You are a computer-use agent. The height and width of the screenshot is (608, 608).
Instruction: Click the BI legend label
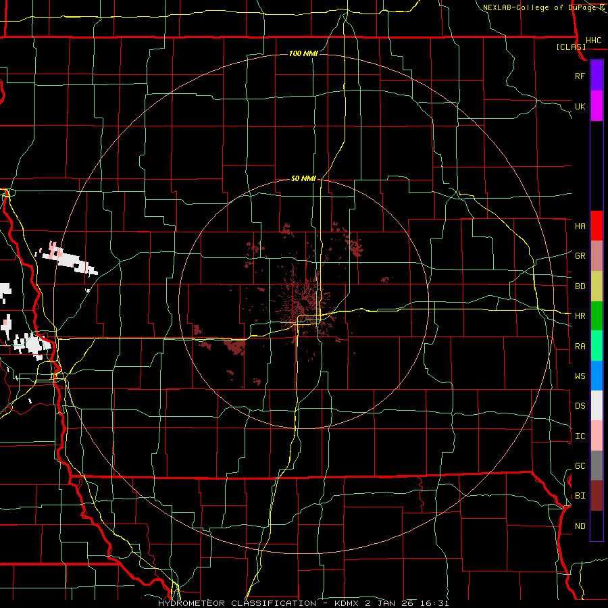pyautogui.click(x=580, y=496)
